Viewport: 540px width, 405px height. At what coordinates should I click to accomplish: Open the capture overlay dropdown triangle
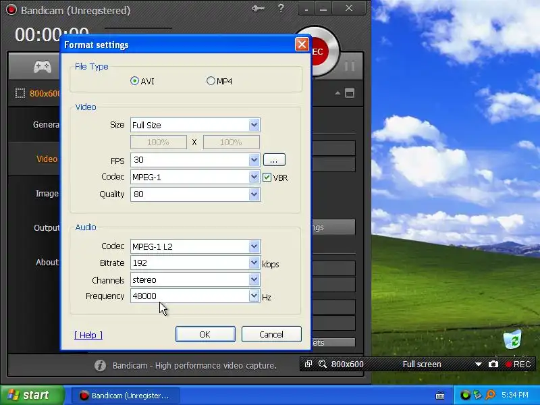point(479,364)
